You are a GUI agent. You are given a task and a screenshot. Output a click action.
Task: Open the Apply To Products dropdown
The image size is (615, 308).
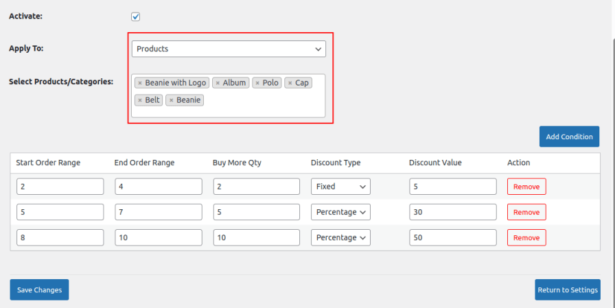coord(228,49)
